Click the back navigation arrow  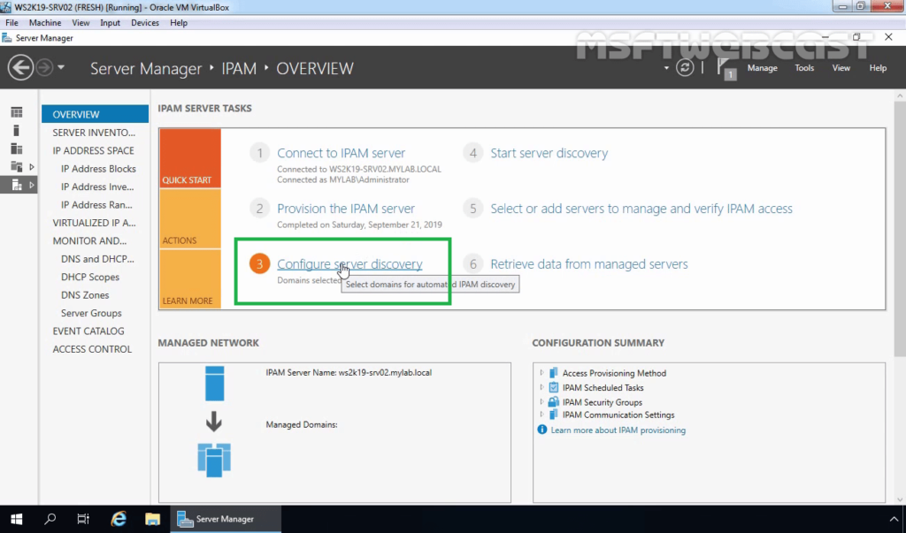20,67
